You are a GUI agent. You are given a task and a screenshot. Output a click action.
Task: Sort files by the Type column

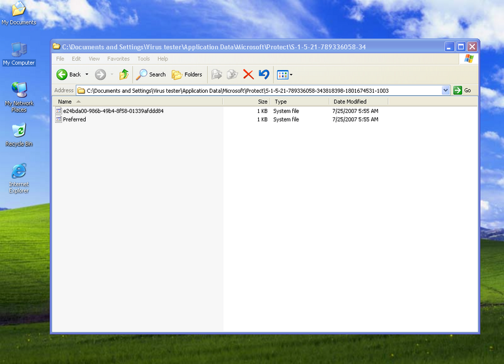[300, 102]
